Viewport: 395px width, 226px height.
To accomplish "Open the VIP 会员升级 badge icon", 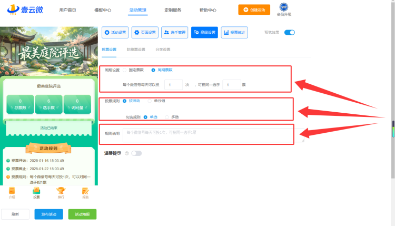I will click(284, 7).
